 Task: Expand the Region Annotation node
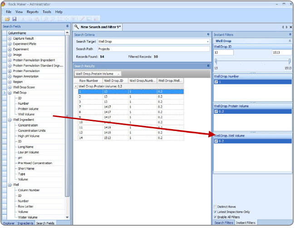coord(10,77)
